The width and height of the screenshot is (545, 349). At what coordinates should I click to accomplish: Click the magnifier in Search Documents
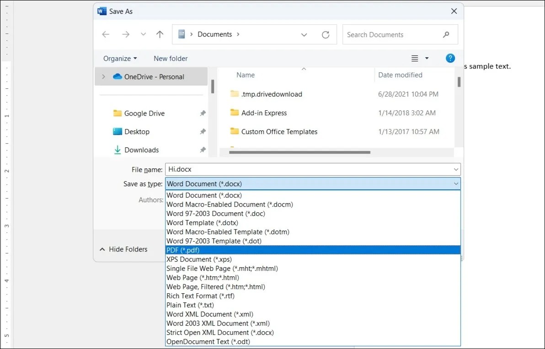tap(446, 34)
